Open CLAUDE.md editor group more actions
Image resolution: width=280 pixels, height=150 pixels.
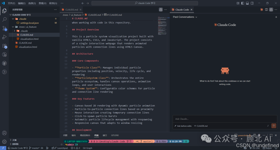pos(165,10)
